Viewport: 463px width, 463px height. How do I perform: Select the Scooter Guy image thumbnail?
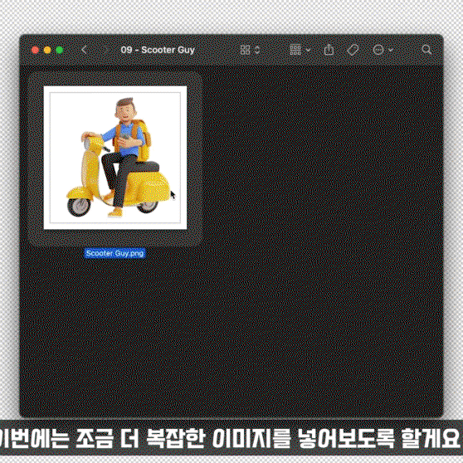tap(115, 158)
